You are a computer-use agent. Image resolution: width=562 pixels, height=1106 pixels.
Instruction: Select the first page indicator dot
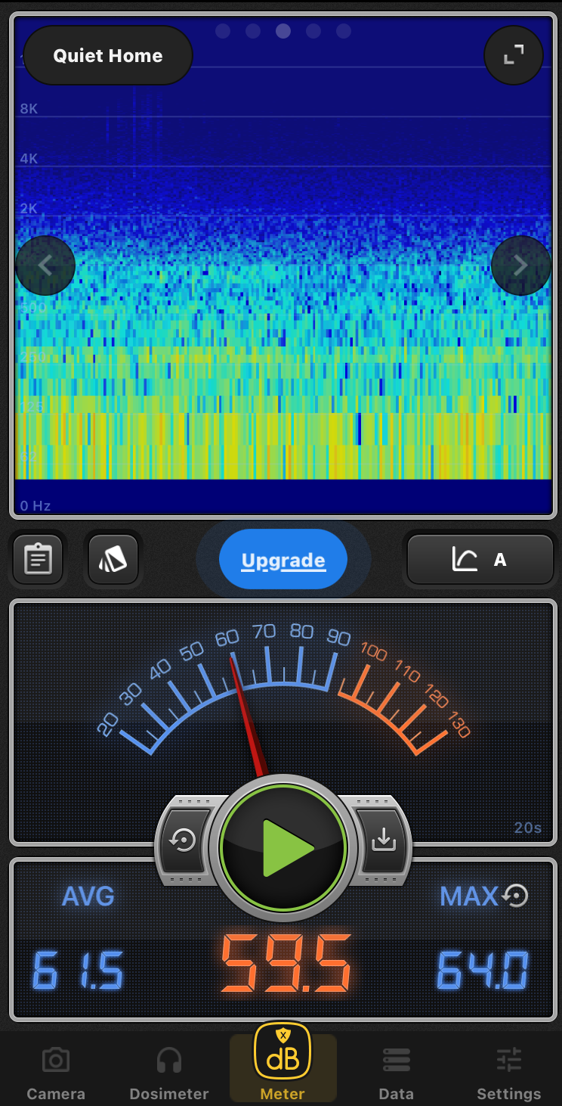(223, 31)
